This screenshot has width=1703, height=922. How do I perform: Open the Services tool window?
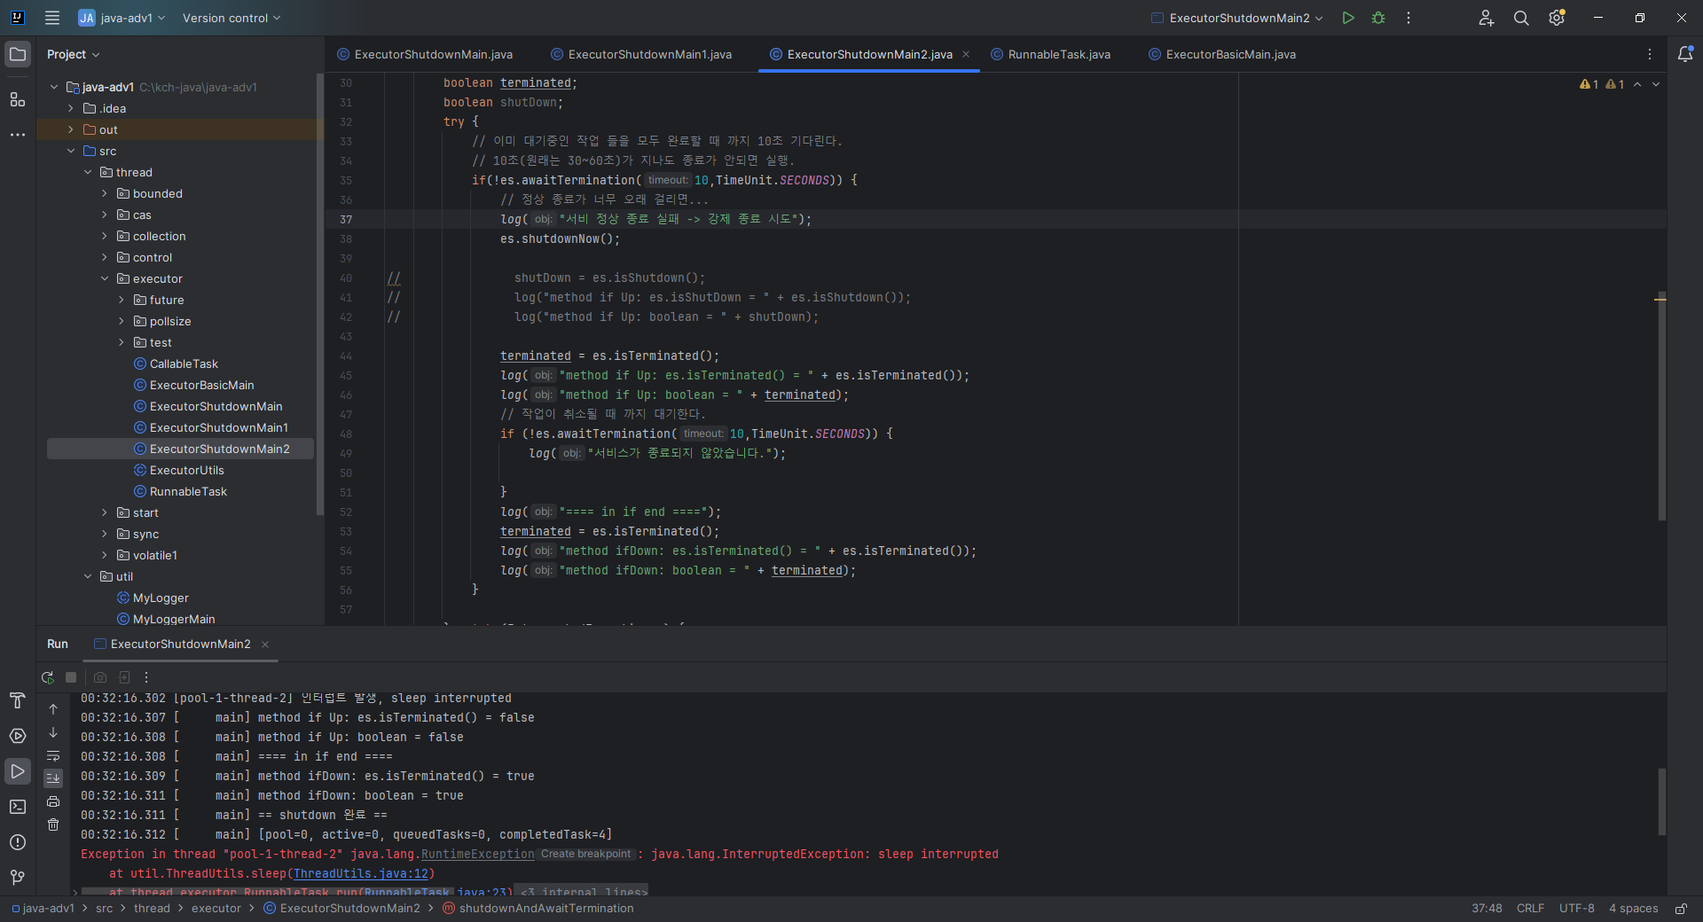[18, 736]
